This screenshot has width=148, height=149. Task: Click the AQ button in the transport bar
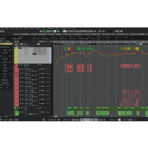[x=16, y=120]
